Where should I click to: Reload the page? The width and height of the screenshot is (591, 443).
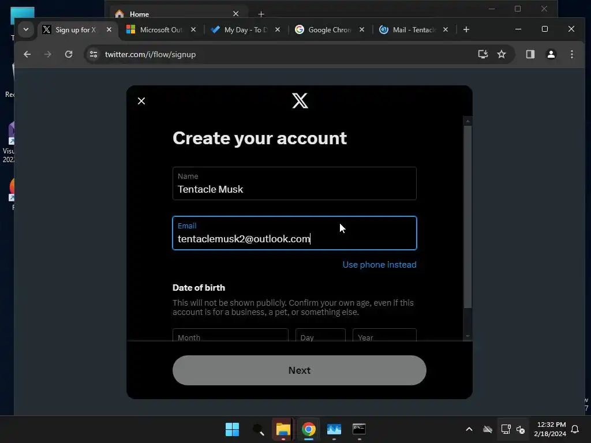point(69,54)
